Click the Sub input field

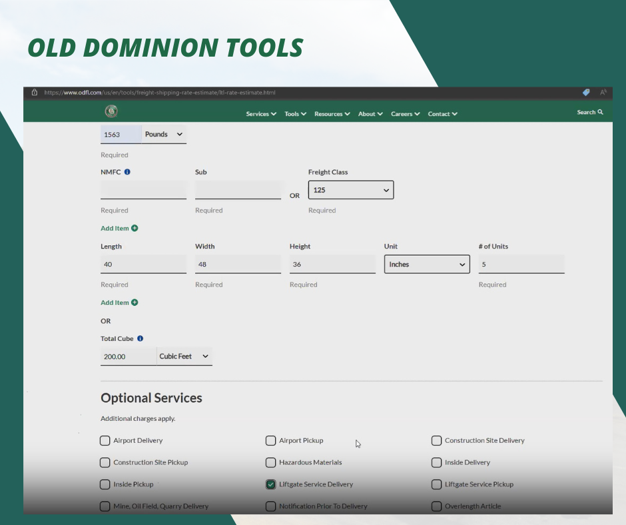click(x=238, y=190)
